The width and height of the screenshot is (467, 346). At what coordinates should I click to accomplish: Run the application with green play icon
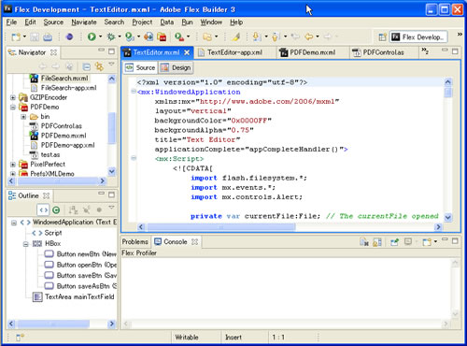tap(92, 36)
